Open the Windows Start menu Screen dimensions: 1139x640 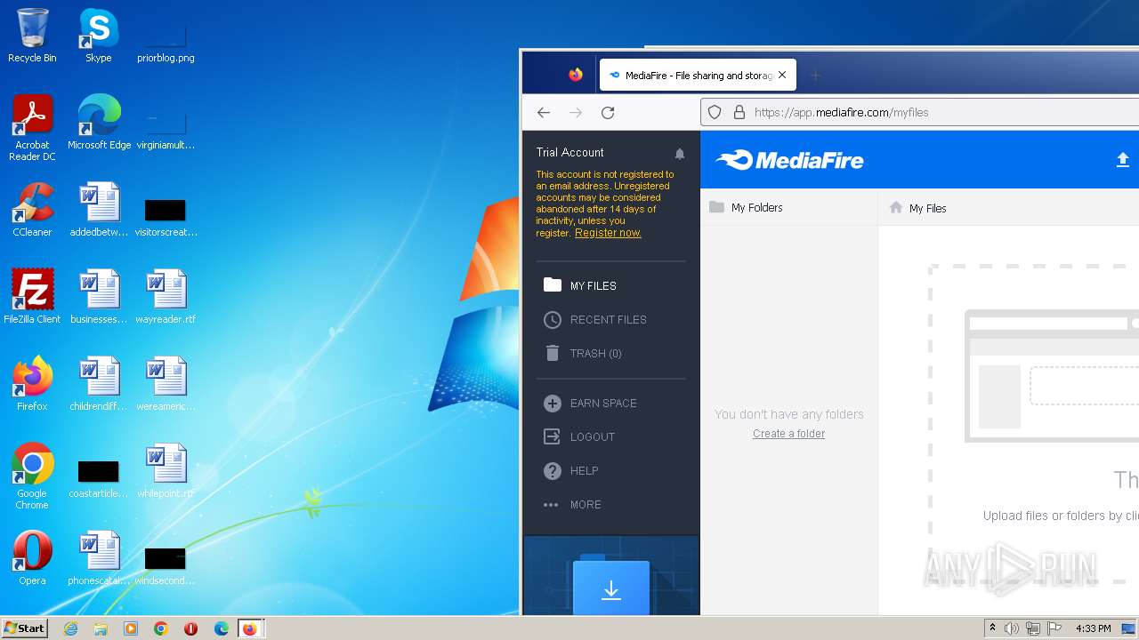tap(25, 628)
